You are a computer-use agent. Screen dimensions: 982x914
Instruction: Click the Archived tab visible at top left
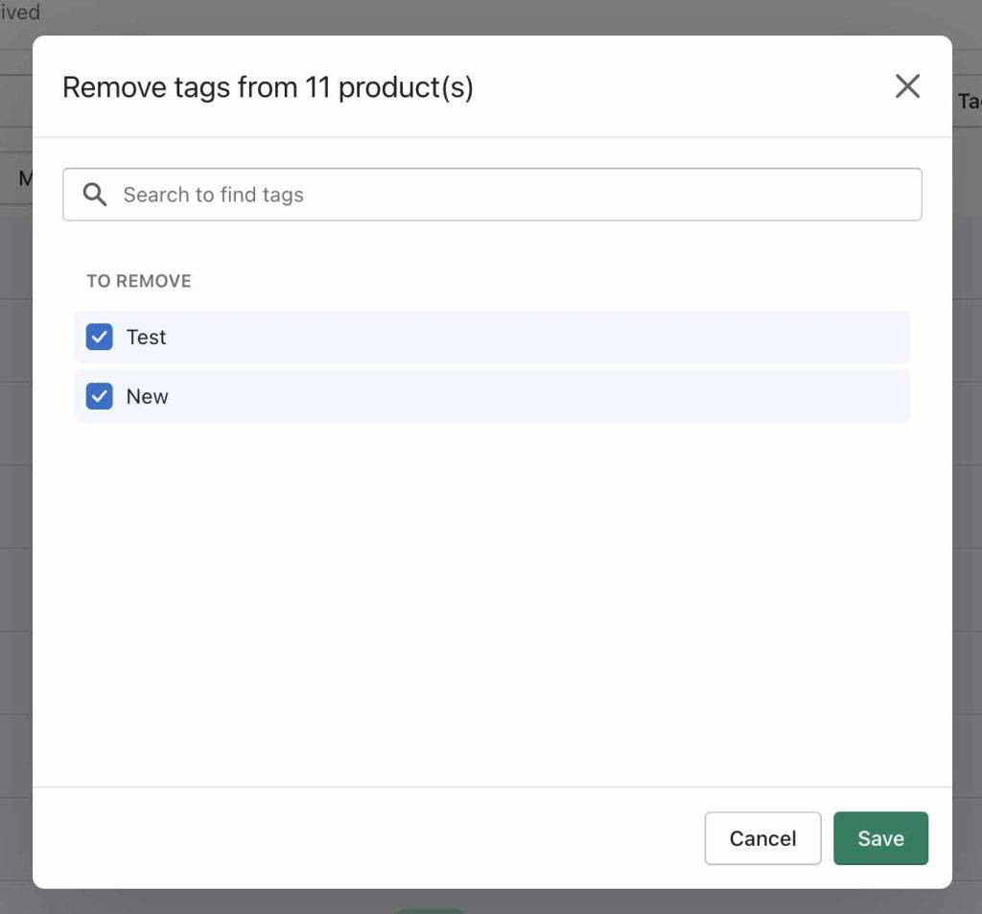click(21, 12)
